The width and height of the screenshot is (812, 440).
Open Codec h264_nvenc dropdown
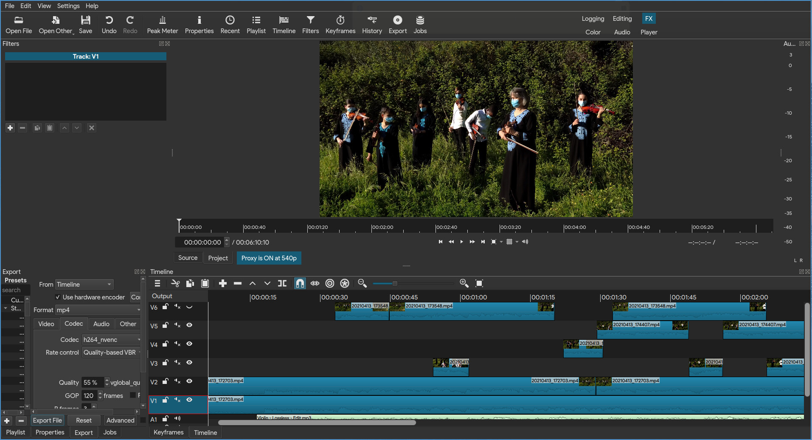click(x=112, y=340)
